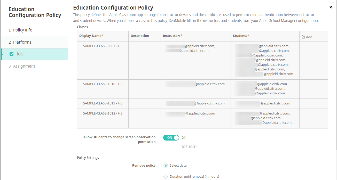Open the Policy Info step

click(x=23, y=30)
